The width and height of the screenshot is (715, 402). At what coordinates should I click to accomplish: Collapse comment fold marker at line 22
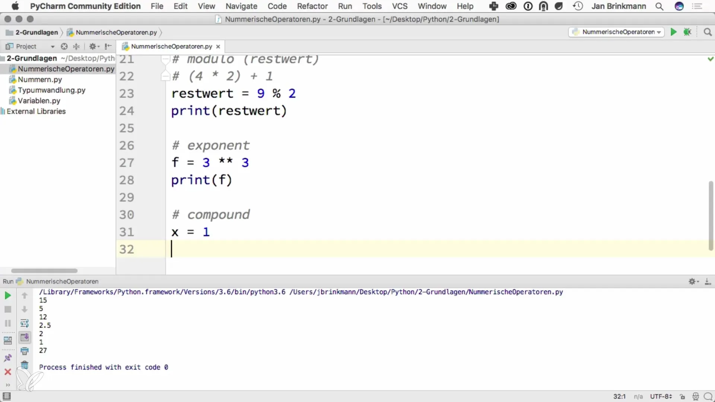(x=165, y=76)
